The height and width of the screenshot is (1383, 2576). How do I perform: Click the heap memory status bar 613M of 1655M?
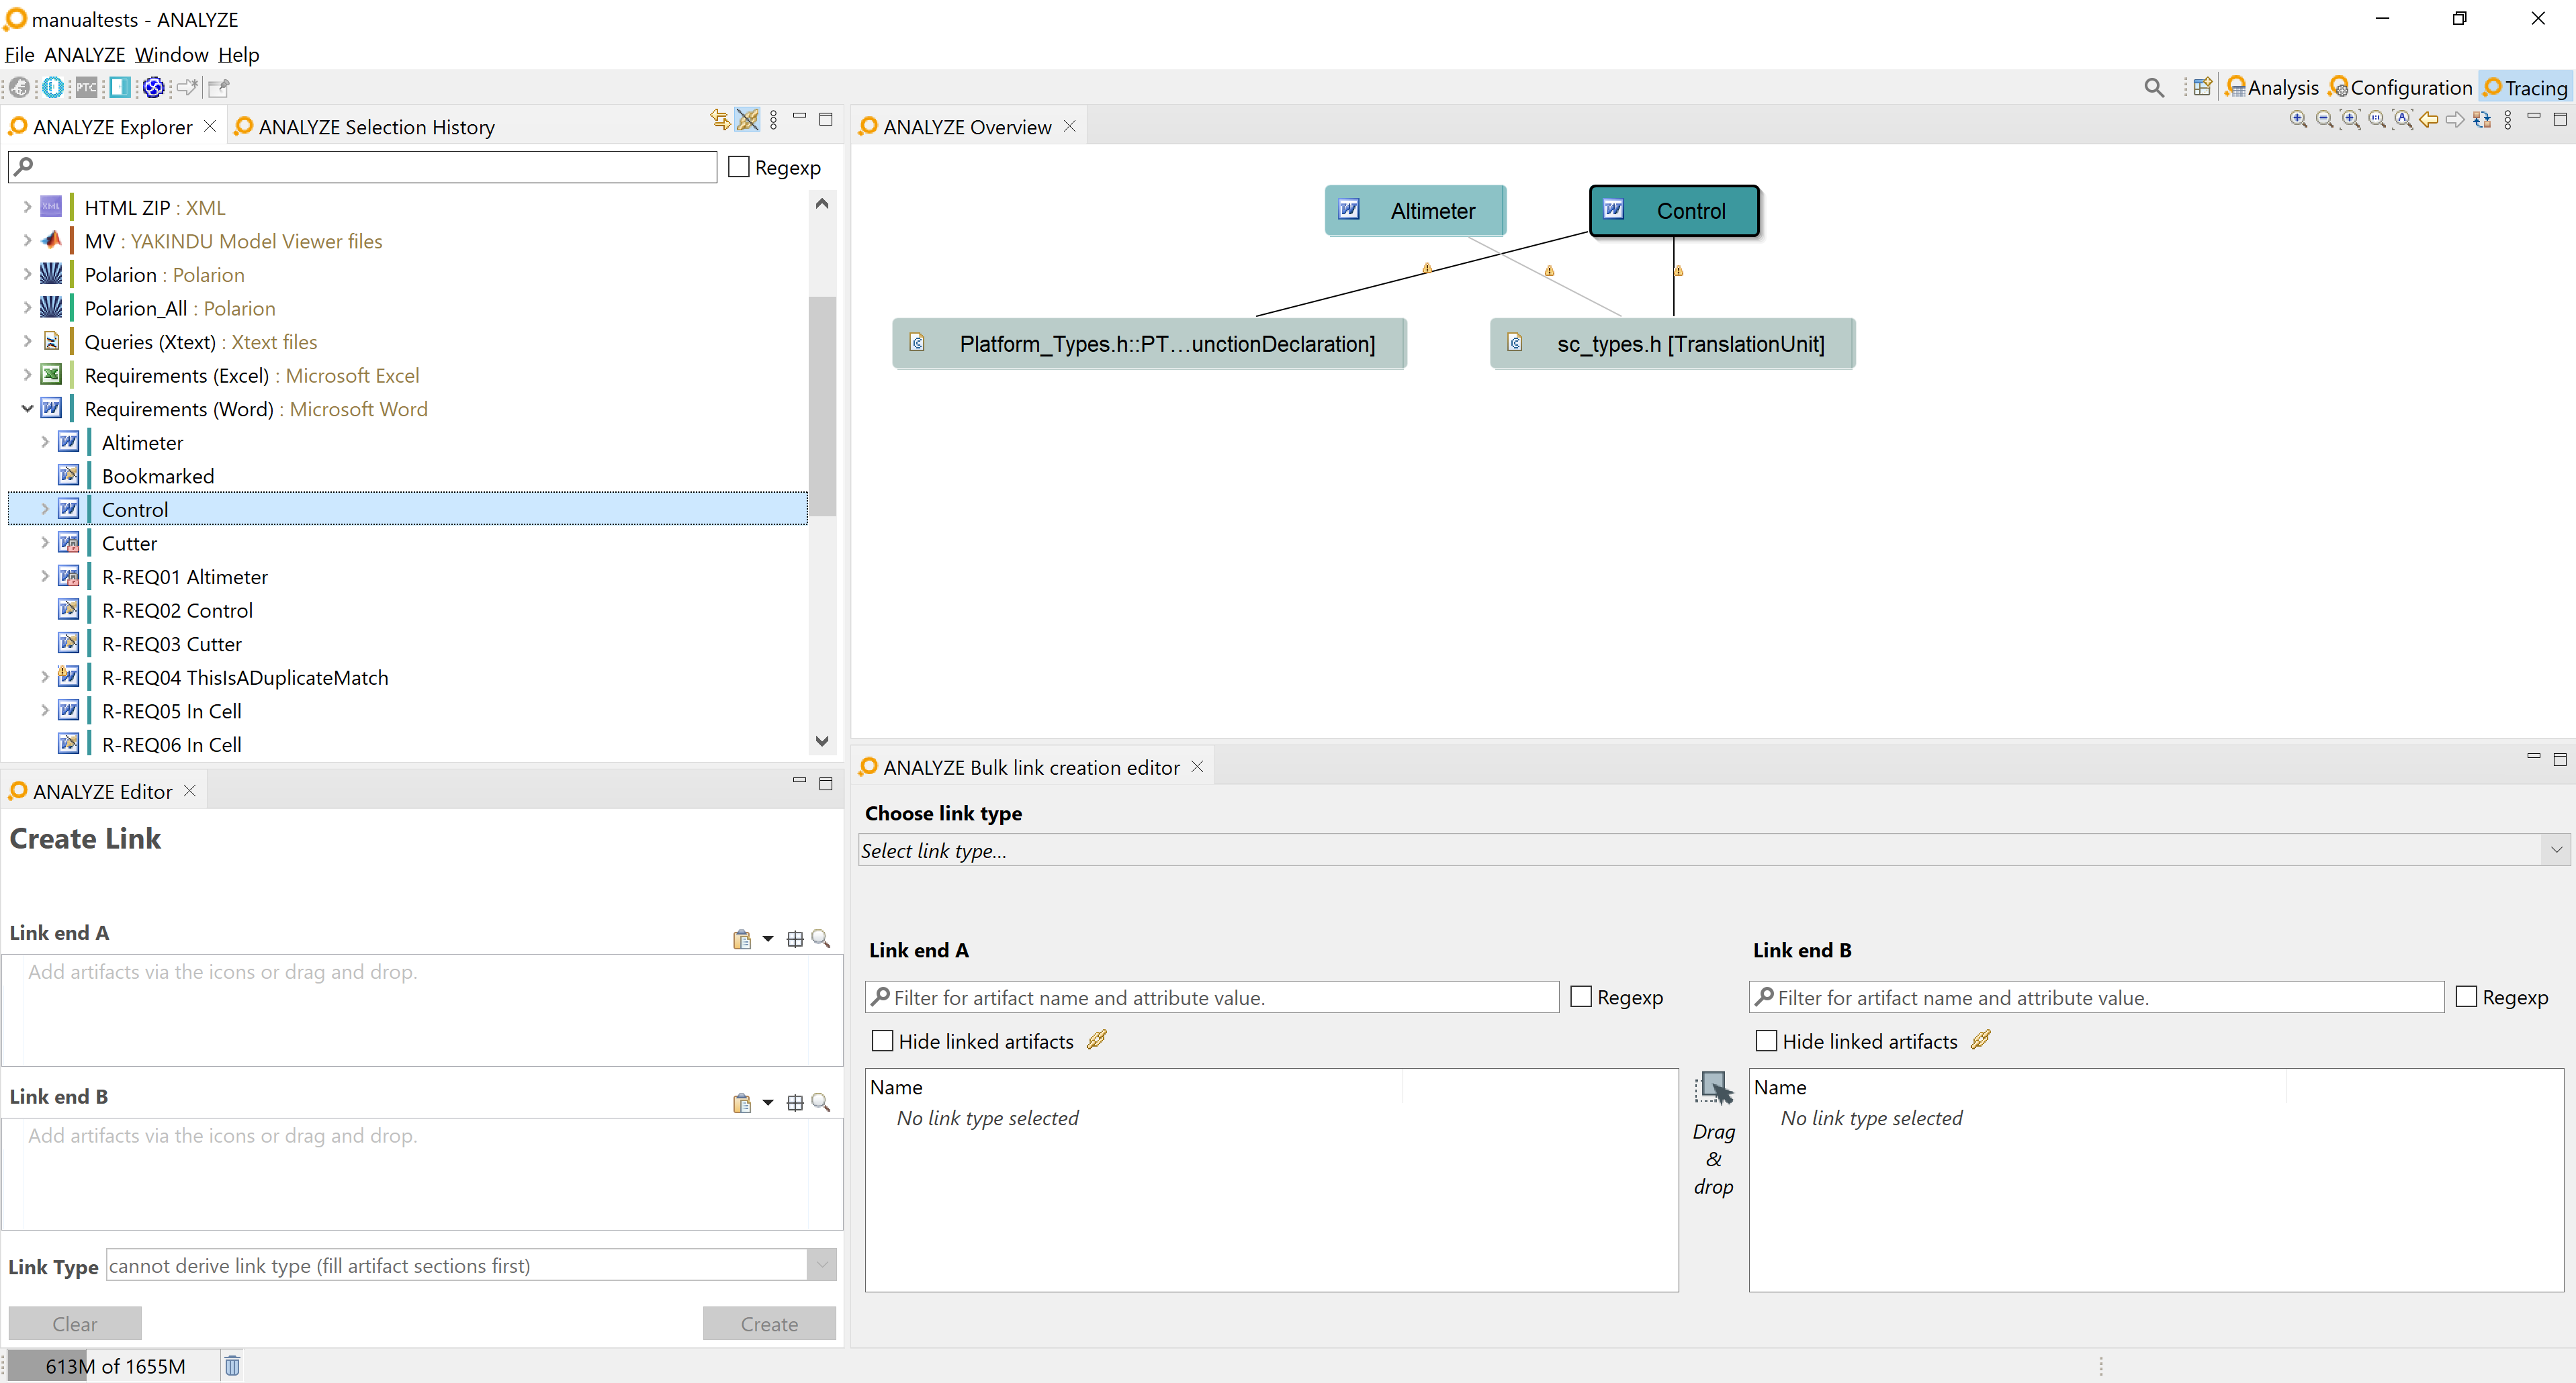pos(115,1365)
